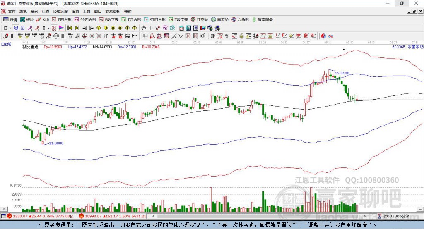Viewport: 424px width, 229px height.
Task: Select the Gann fan red lines icon
Action: click(x=152, y=36)
